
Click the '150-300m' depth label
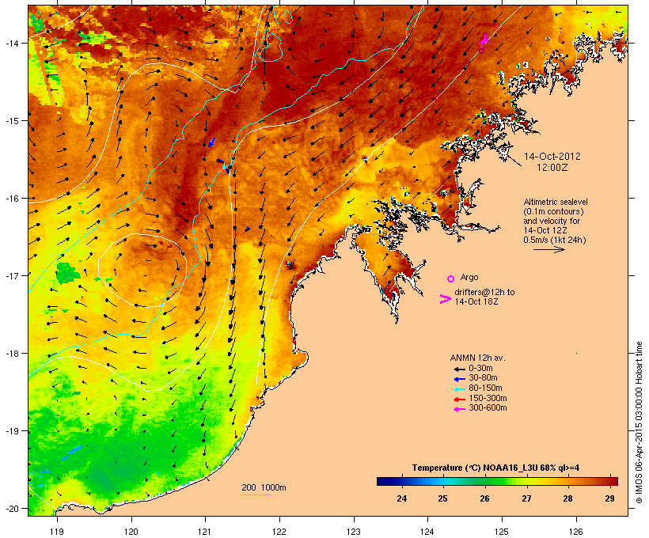[488, 398]
